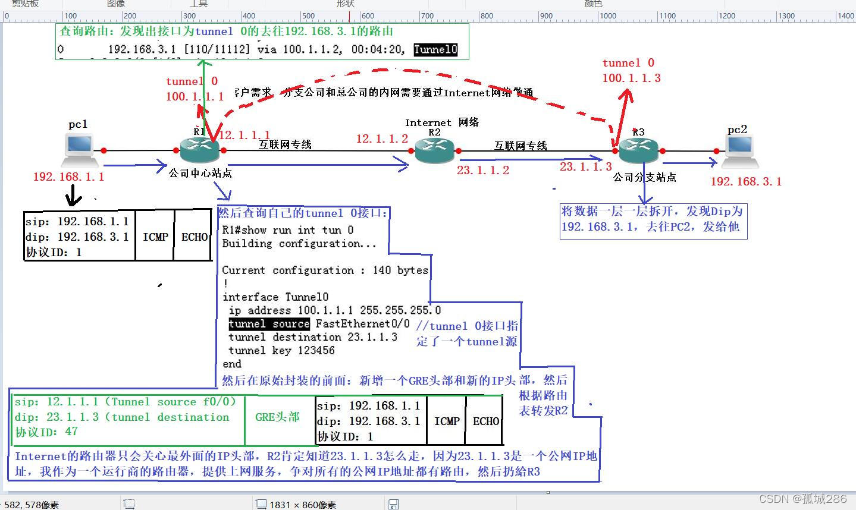This screenshot has height=510, width=856.
Task: Click the R2 Internet router icon
Action: pyautogui.click(x=435, y=151)
